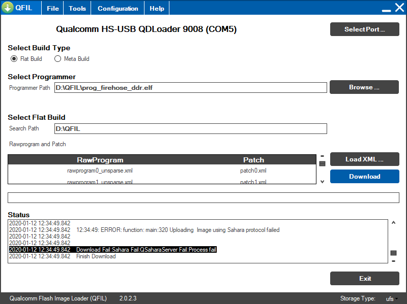The height and width of the screenshot is (304, 407).
Task: Select the highlighted Download Fail log line
Action: [112, 250]
